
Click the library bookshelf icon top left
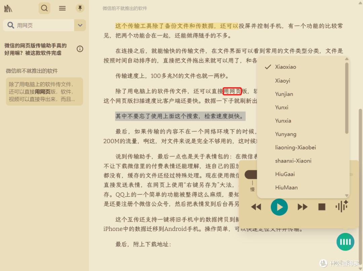click(x=8, y=8)
